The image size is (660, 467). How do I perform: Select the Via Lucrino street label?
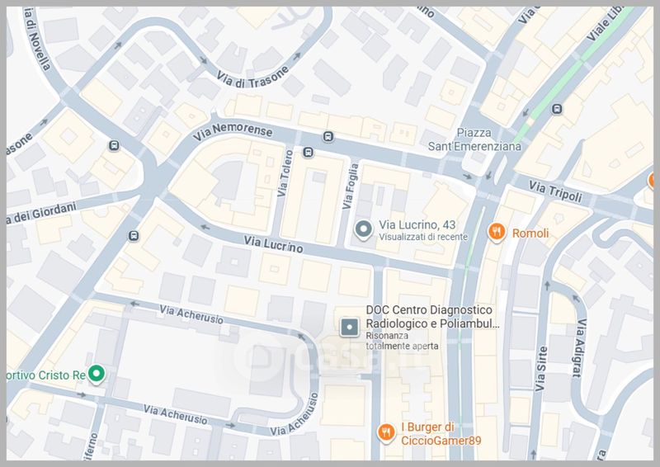pyautogui.click(x=274, y=244)
